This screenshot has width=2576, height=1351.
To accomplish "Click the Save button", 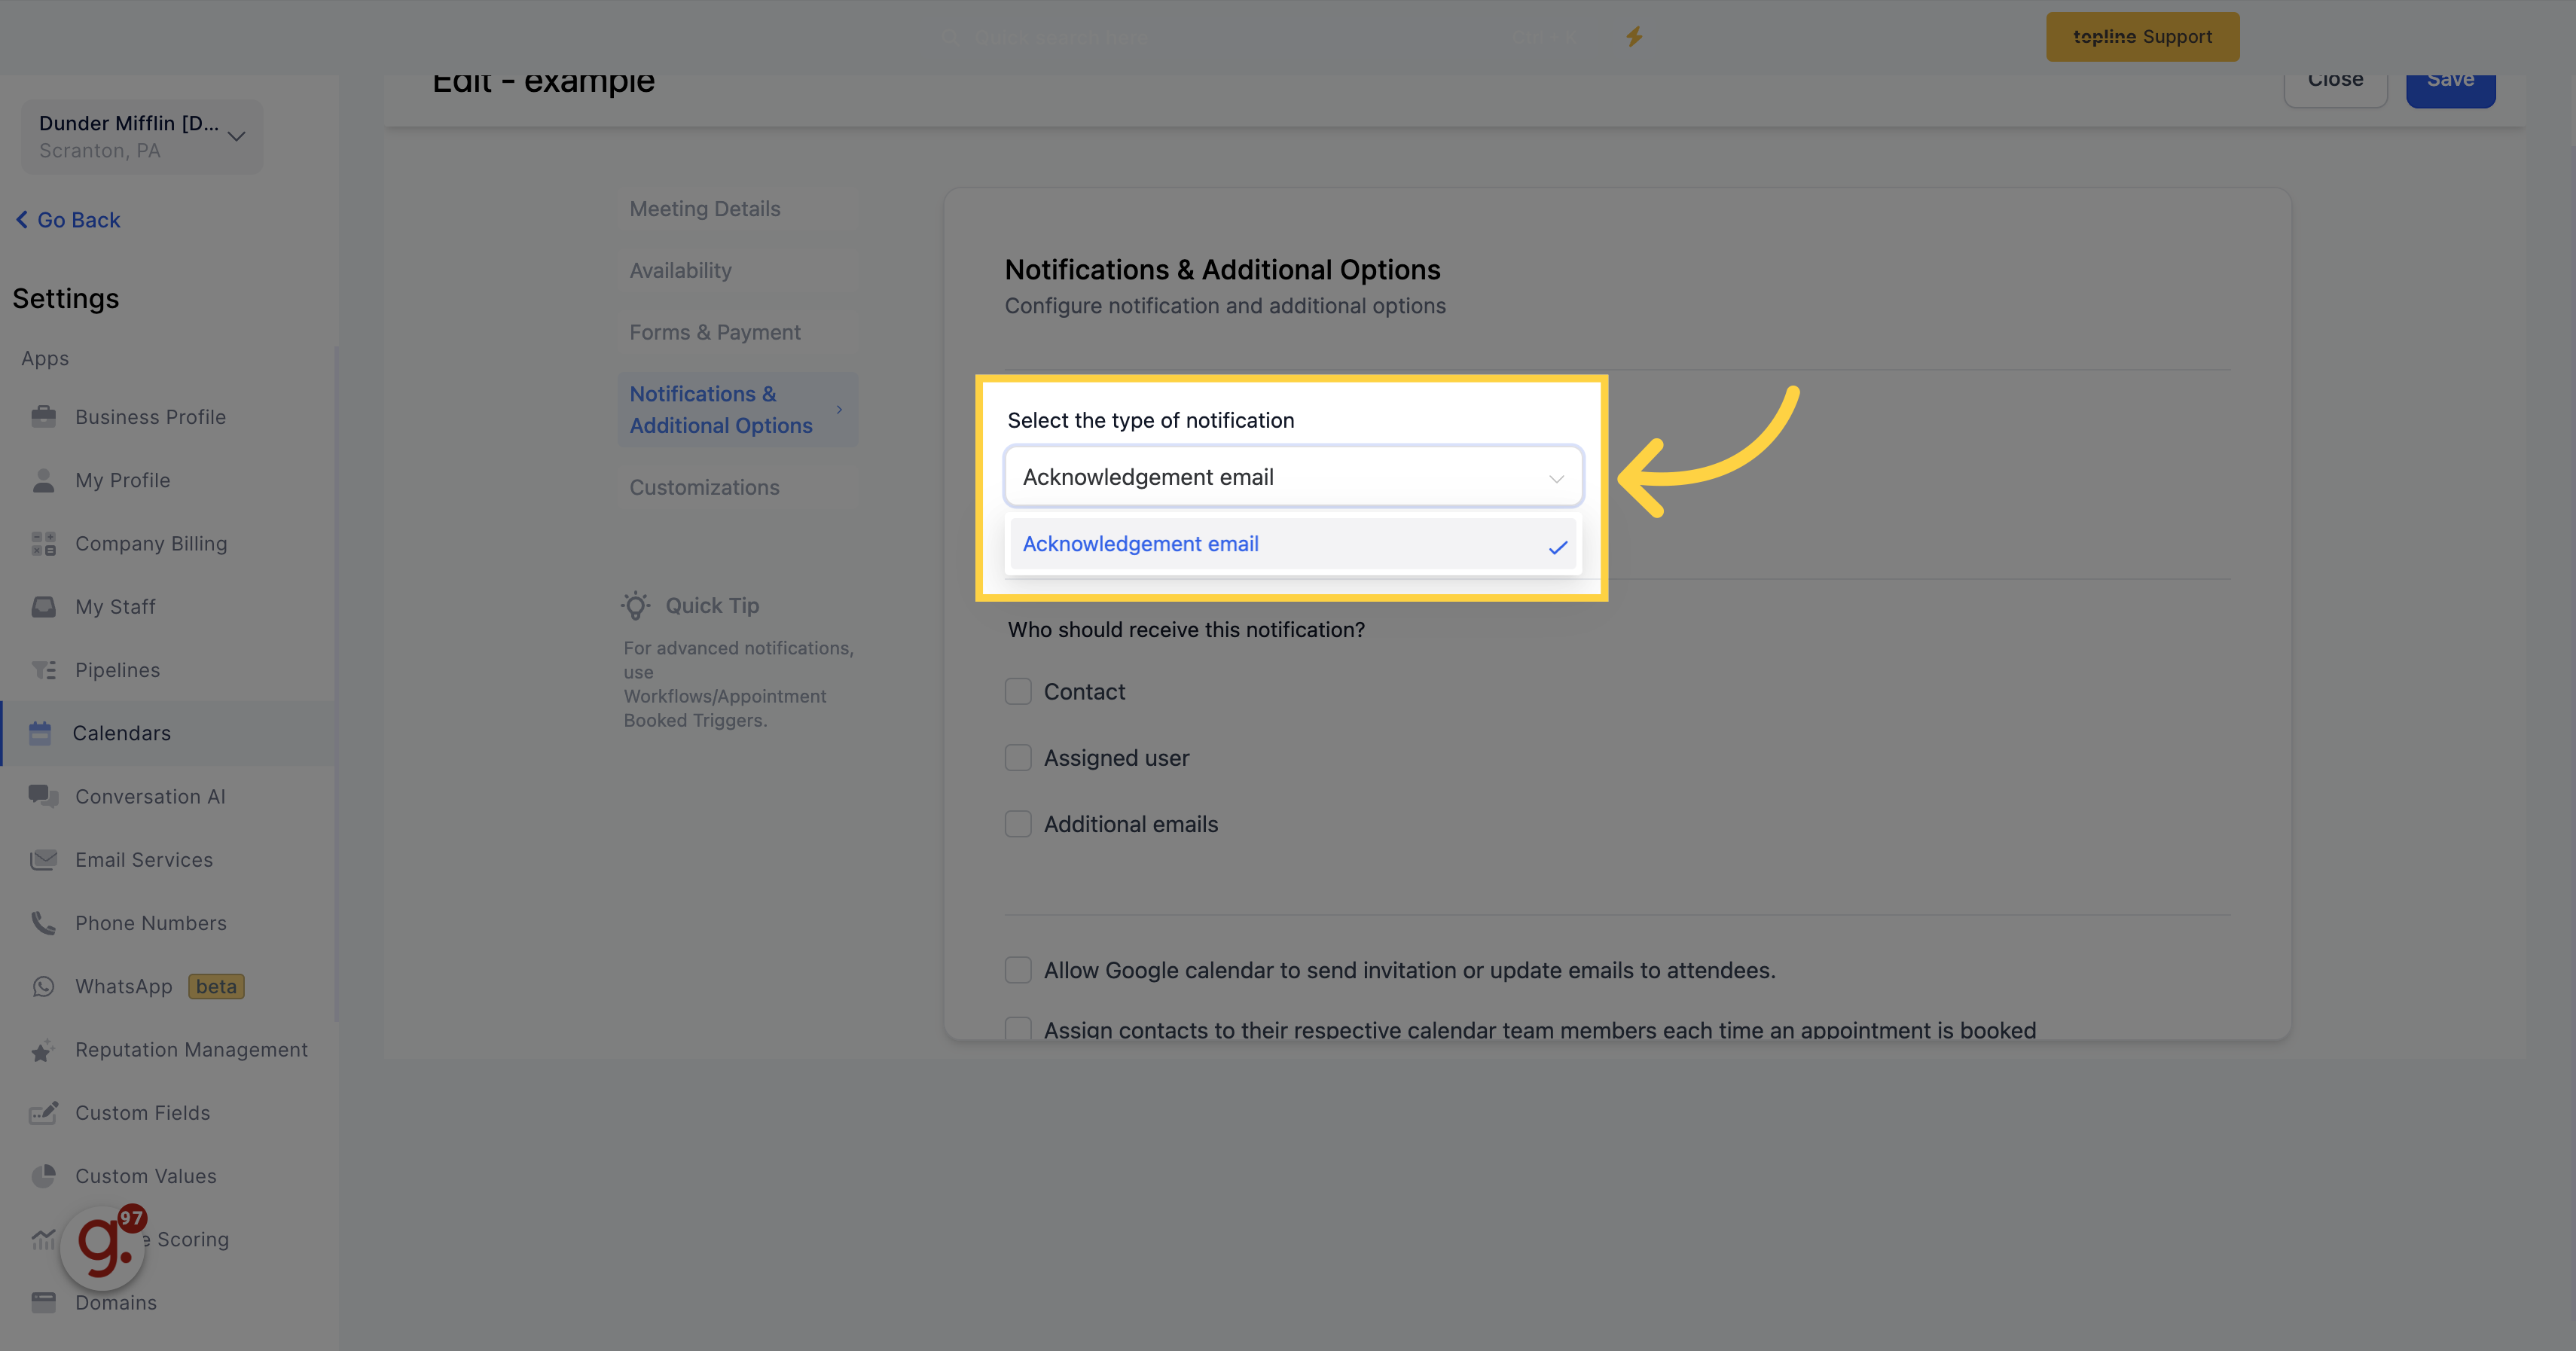I will pos(2452,78).
